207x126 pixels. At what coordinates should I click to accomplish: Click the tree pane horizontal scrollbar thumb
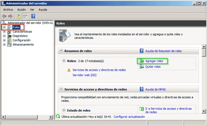tap(22, 117)
